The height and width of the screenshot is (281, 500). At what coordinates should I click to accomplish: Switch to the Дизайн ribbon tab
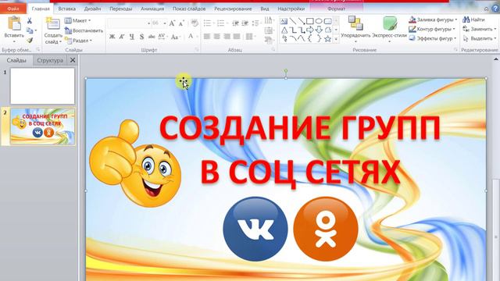[x=92, y=9]
